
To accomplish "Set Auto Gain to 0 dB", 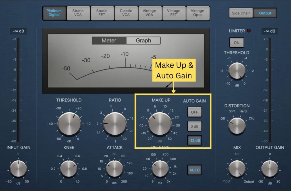I will (x=194, y=126).
